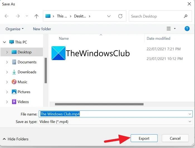Cancel the Save As dialog

click(x=175, y=138)
